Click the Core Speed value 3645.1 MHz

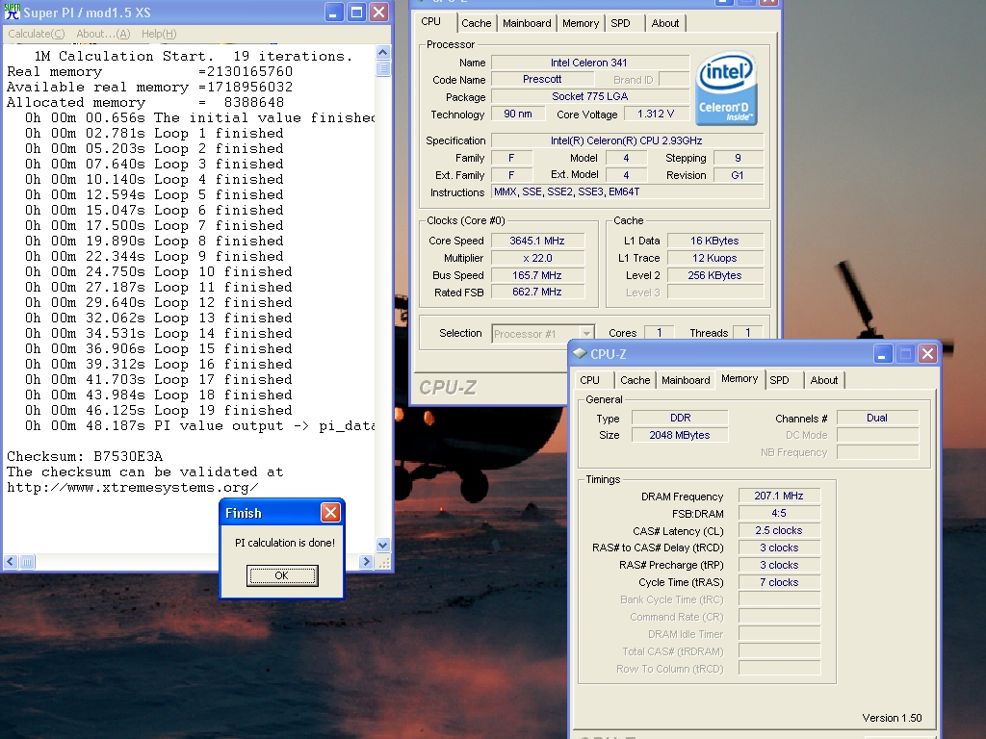click(537, 241)
